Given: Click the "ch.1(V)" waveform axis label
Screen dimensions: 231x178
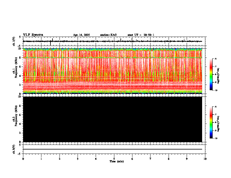Looking at the screenshot, I should 14,41.
